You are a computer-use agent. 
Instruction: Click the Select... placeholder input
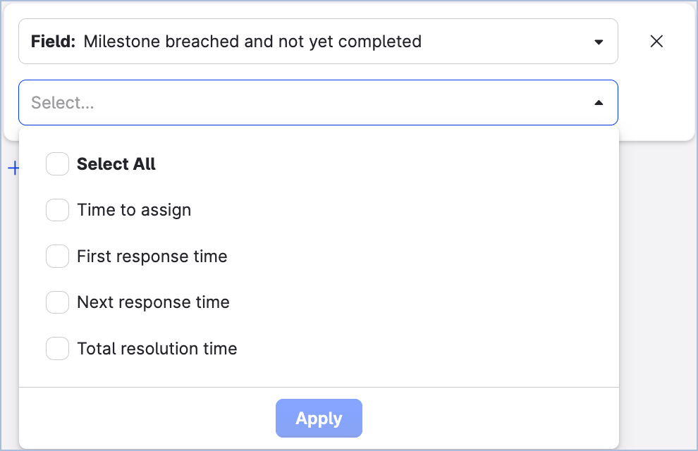click(282, 103)
